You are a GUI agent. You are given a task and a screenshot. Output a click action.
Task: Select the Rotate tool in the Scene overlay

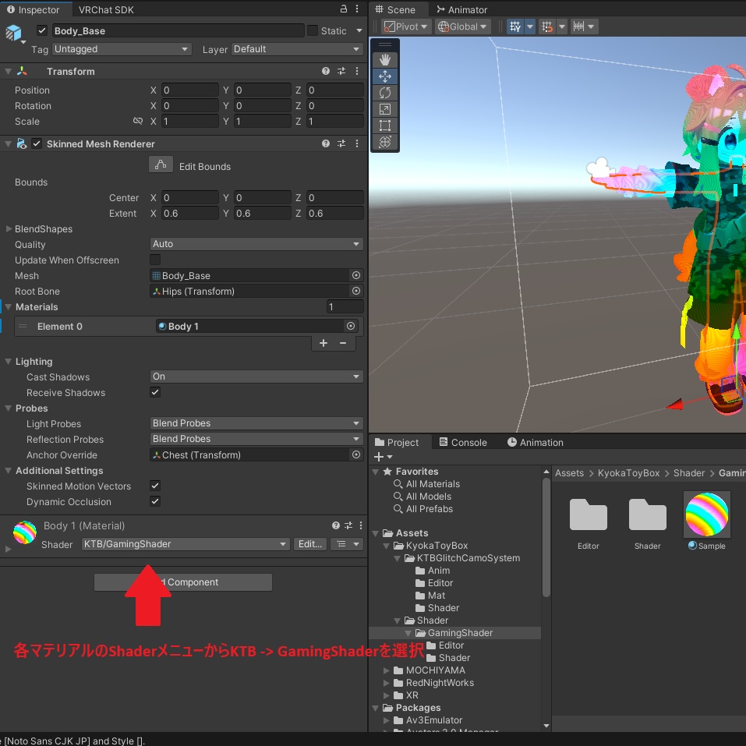[384, 92]
